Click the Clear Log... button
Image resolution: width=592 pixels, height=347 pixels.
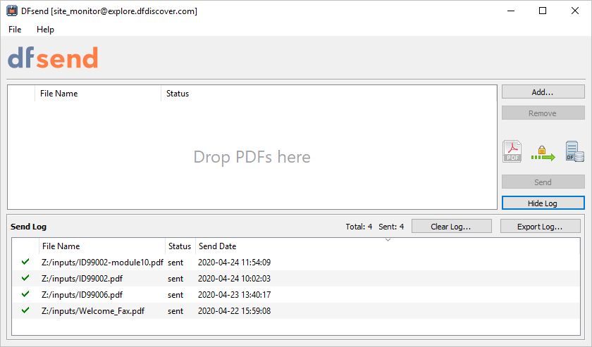[451, 227]
